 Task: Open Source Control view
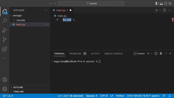[5, 39]
